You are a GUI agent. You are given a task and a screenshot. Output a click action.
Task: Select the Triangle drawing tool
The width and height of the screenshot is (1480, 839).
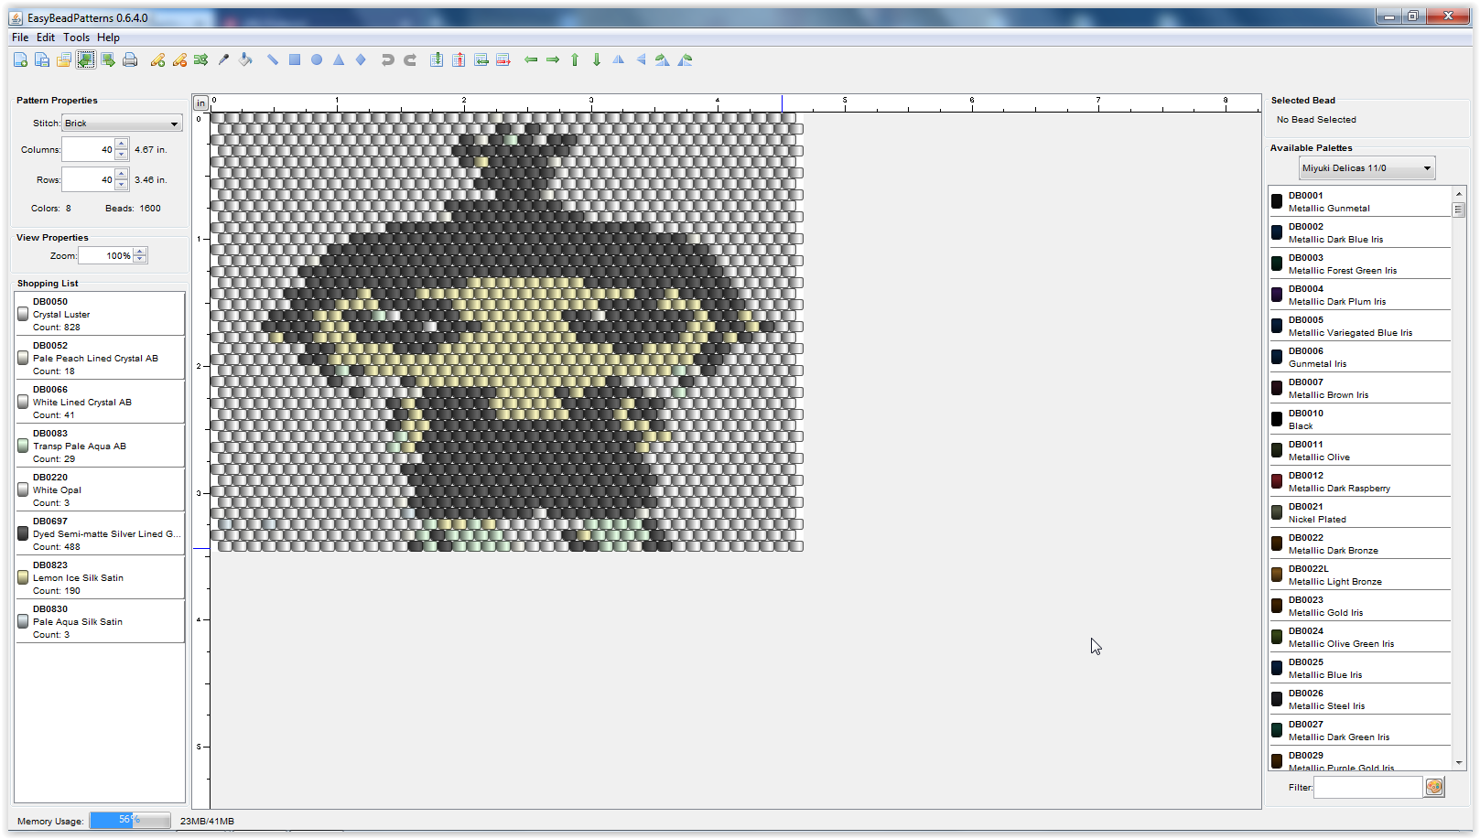[x=339, y=59]
